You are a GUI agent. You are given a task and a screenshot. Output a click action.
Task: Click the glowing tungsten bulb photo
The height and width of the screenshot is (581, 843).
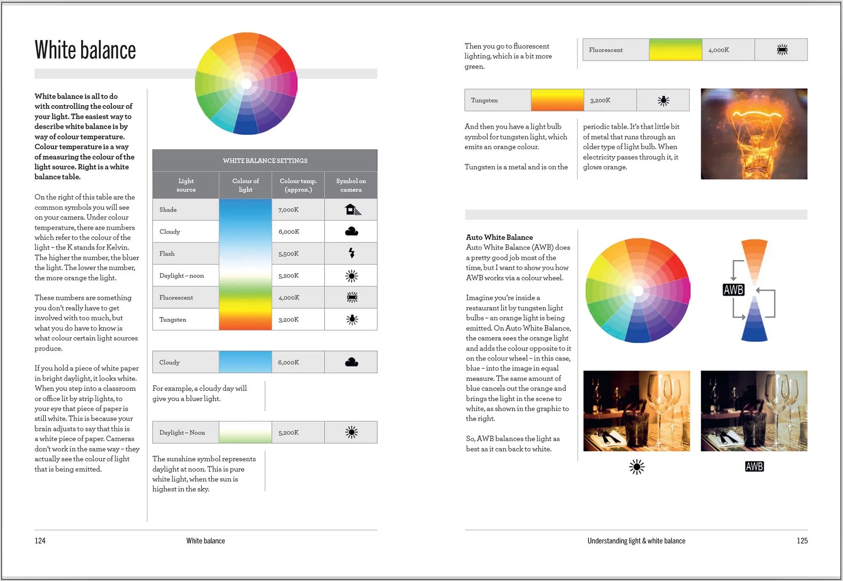(754, 134)
